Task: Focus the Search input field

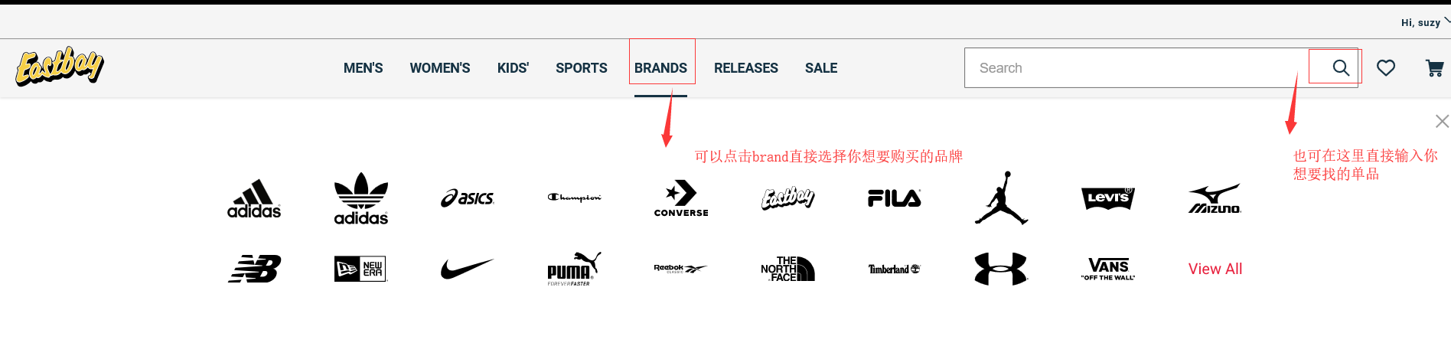Action: [1140, 68]
